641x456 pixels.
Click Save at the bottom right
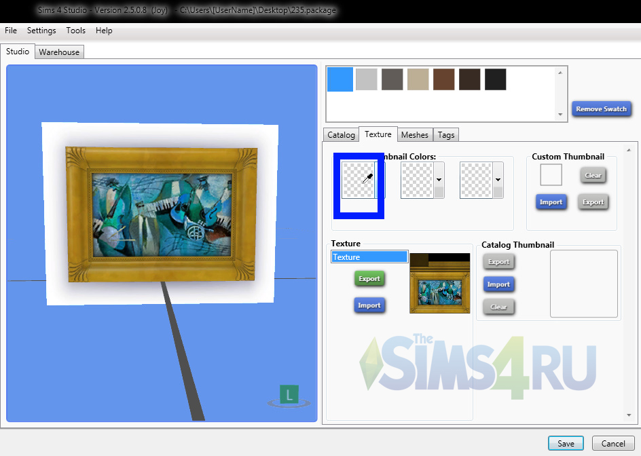(566, 443)
